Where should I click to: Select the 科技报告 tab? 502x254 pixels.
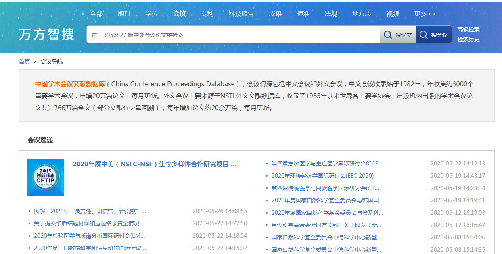coord(241,13)
